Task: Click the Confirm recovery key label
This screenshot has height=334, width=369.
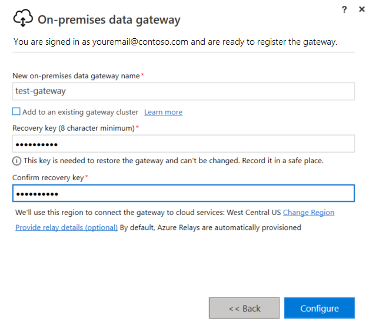Action: 48,177
